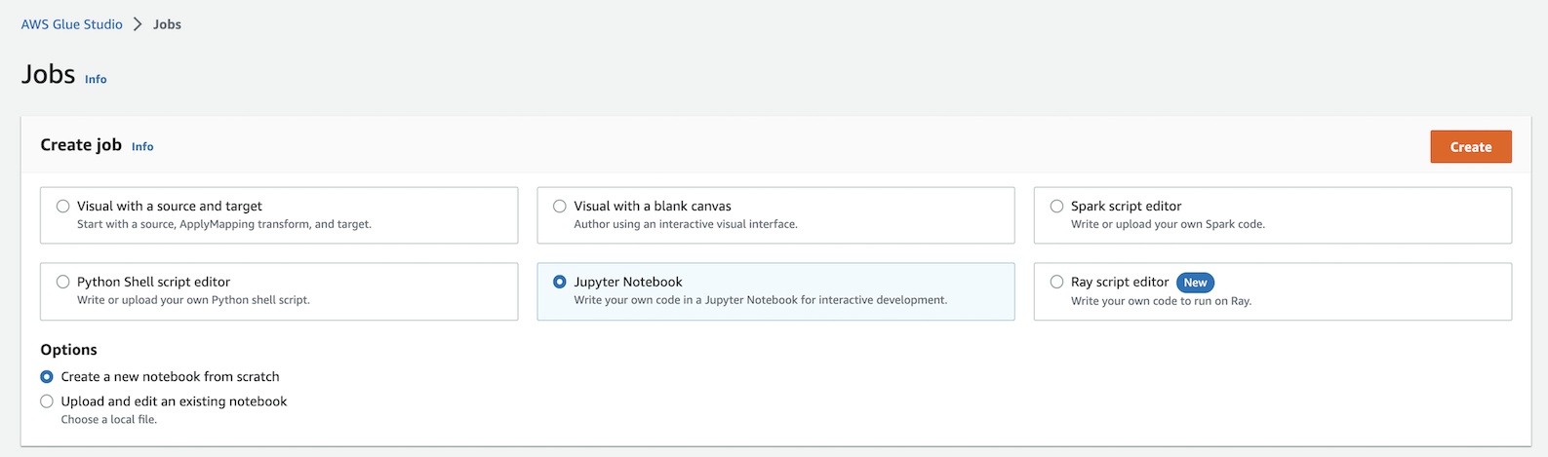Image resolution: width=1548 pixels, height=457 pixels.
Task: Click the New badge on Ray script editor
Action: [x=1195, y=283]
